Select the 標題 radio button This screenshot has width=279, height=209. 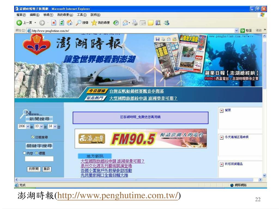(x=37, y=153)
